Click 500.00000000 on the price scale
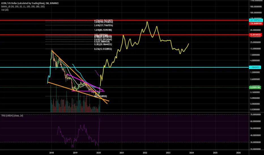Image resolution: width=264 pixels, height=155 pixels. pyautogui.click(x=256, y=13)
